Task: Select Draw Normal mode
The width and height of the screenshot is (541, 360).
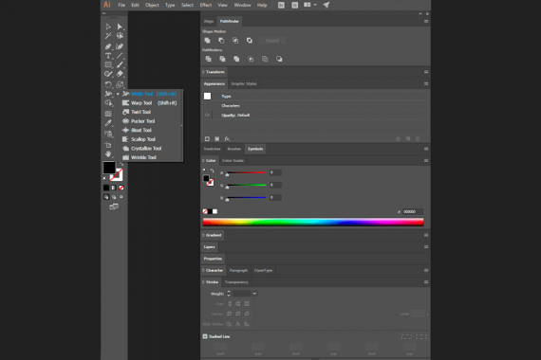Action: point(106,197)
